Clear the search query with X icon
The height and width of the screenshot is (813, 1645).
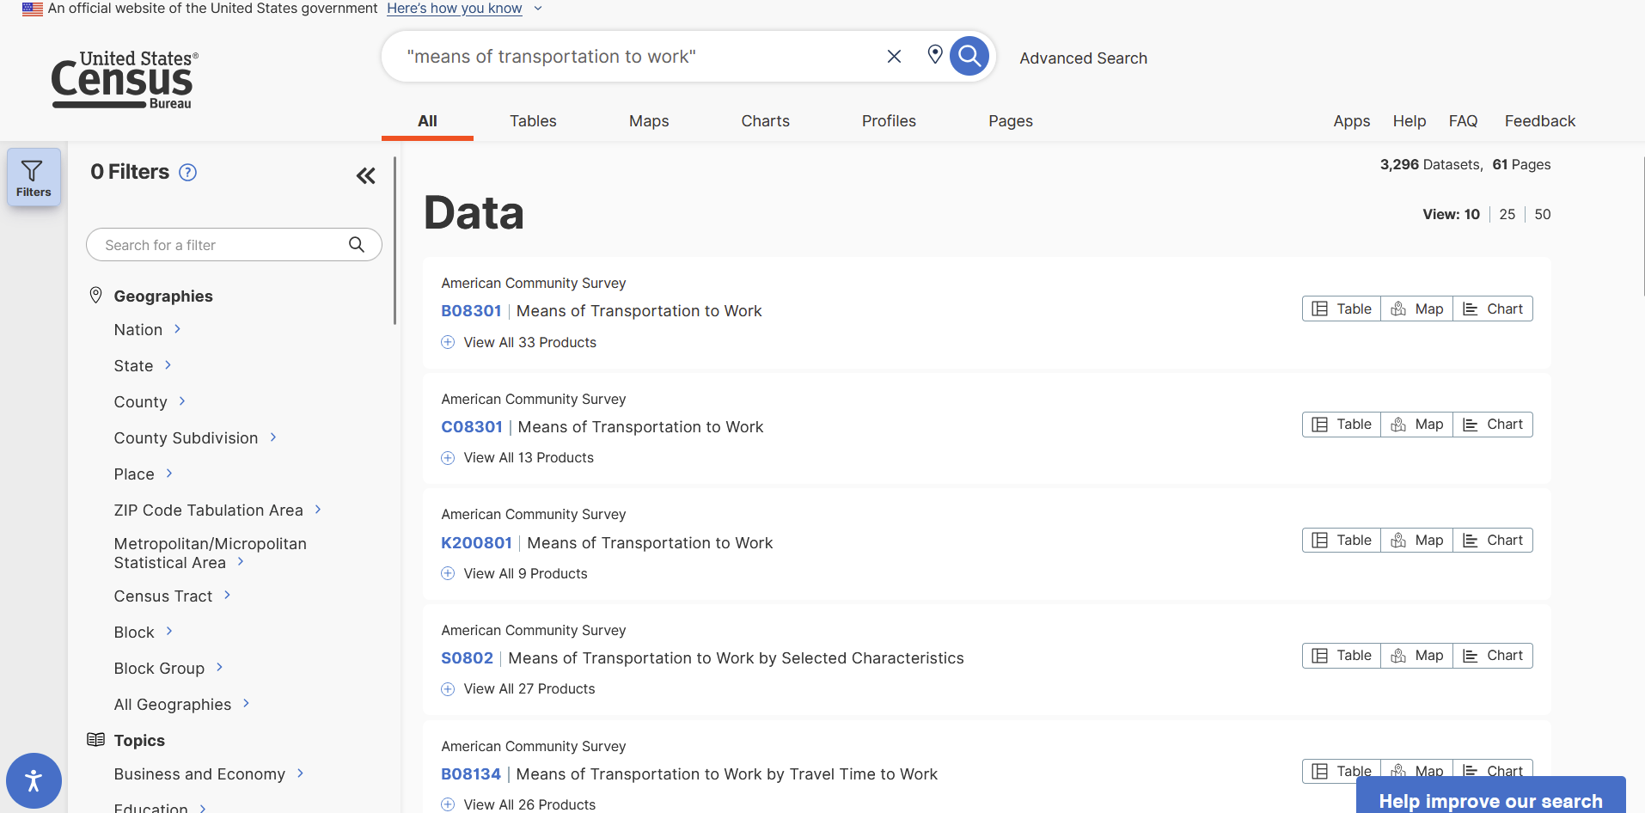[894, 57]
